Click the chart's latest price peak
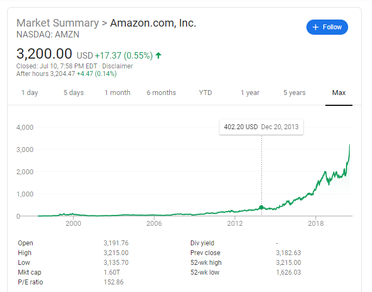The height and width of the screenshot is (292, 372). tap(350, 145)
